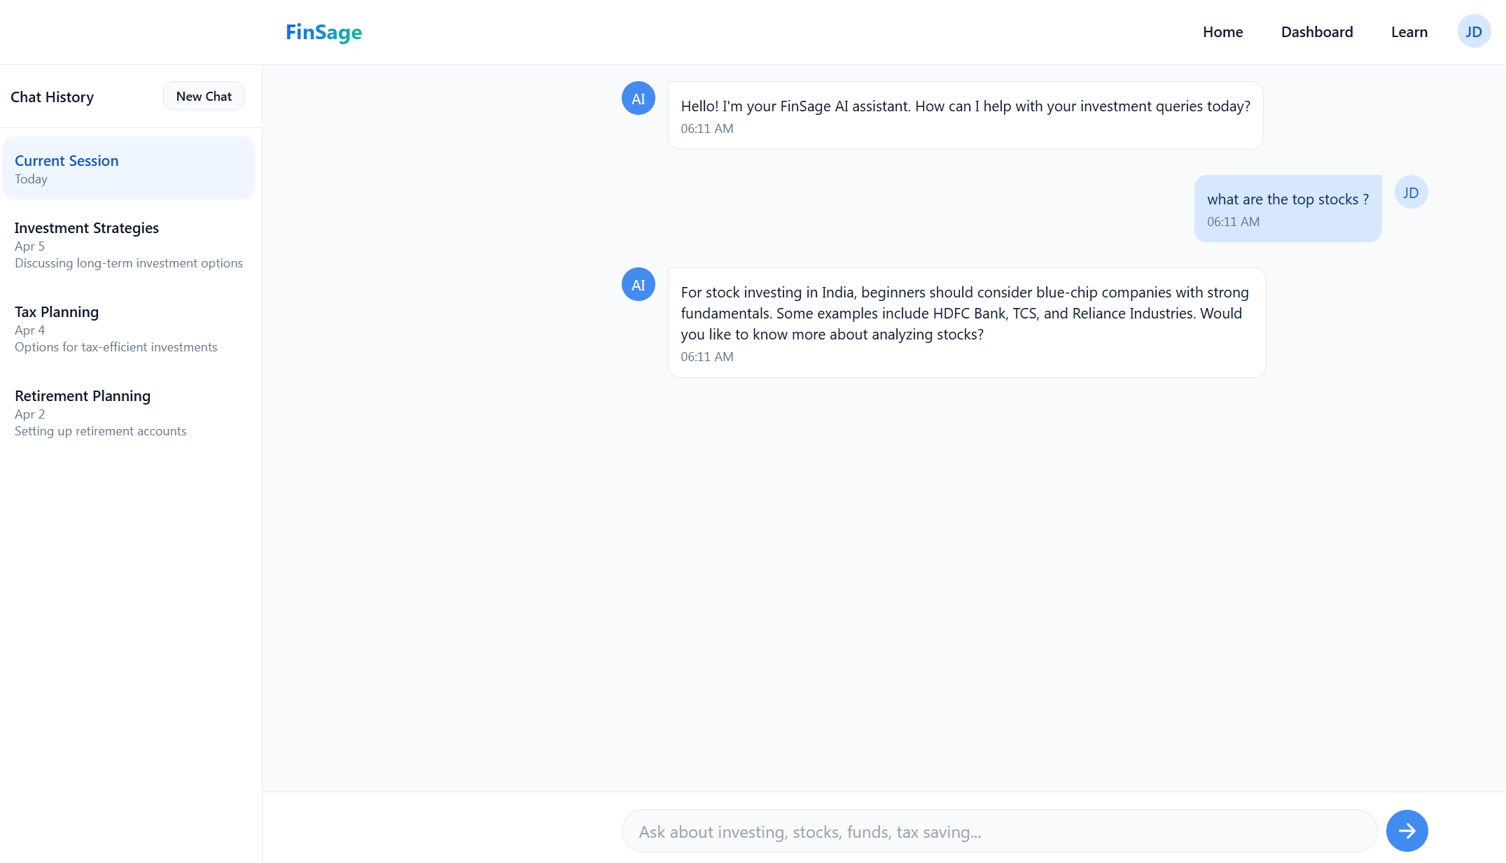
Task: Click the Chat History heading
Action: tap(53, 97)
